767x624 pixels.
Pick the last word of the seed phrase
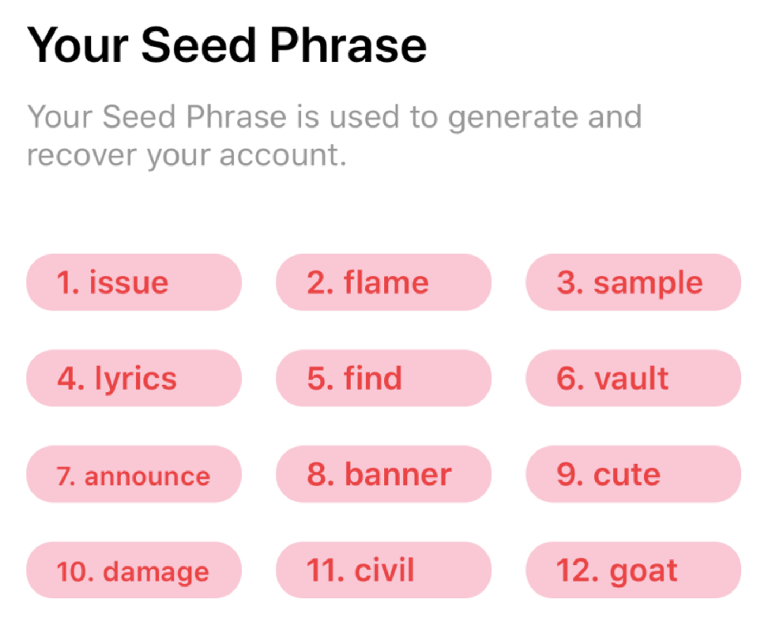point(633,570)
